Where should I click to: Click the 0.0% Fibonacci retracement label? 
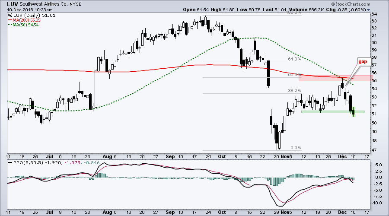296,148
